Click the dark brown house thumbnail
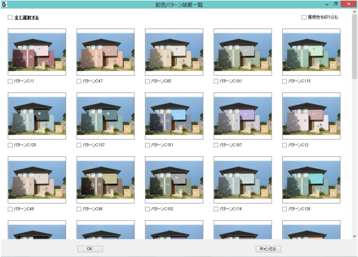 coord(105,180)
